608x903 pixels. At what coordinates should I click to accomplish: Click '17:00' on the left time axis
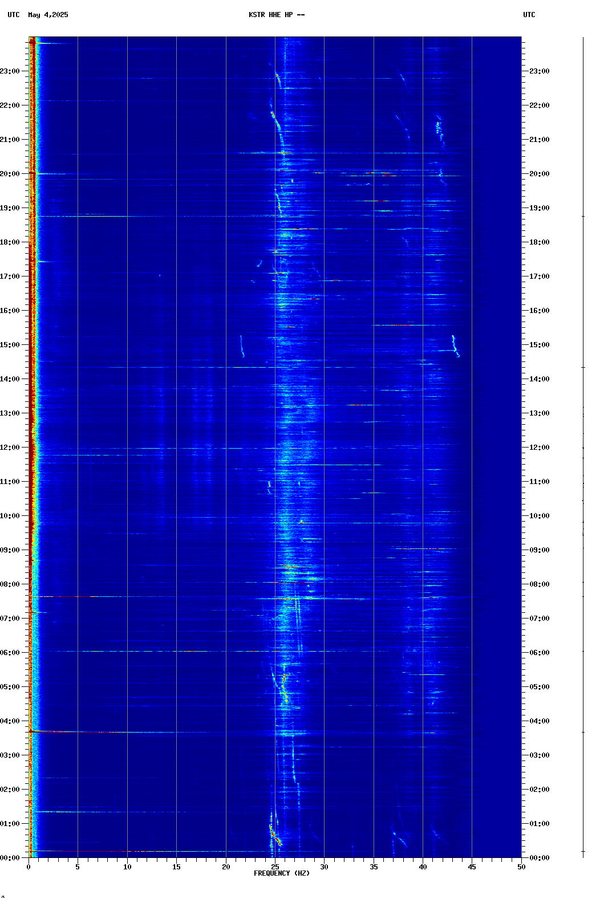(10, 276)
